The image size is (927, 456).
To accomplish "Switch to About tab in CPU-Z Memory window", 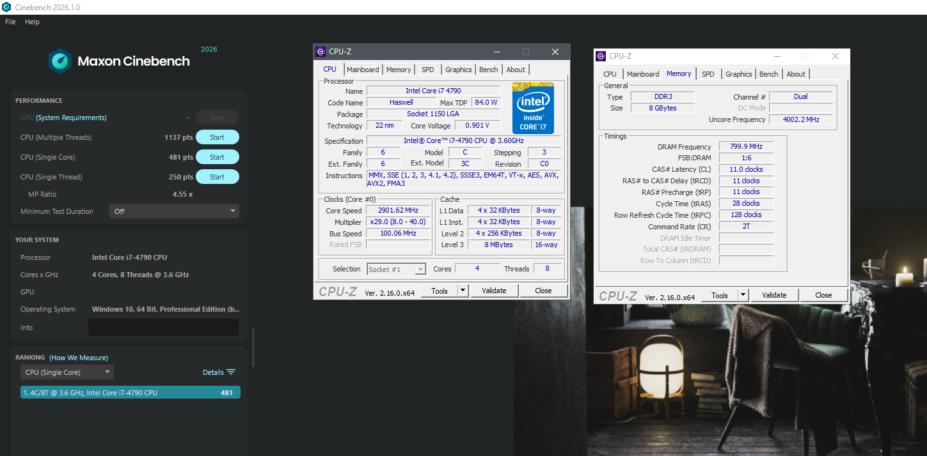I will [796, 74].
